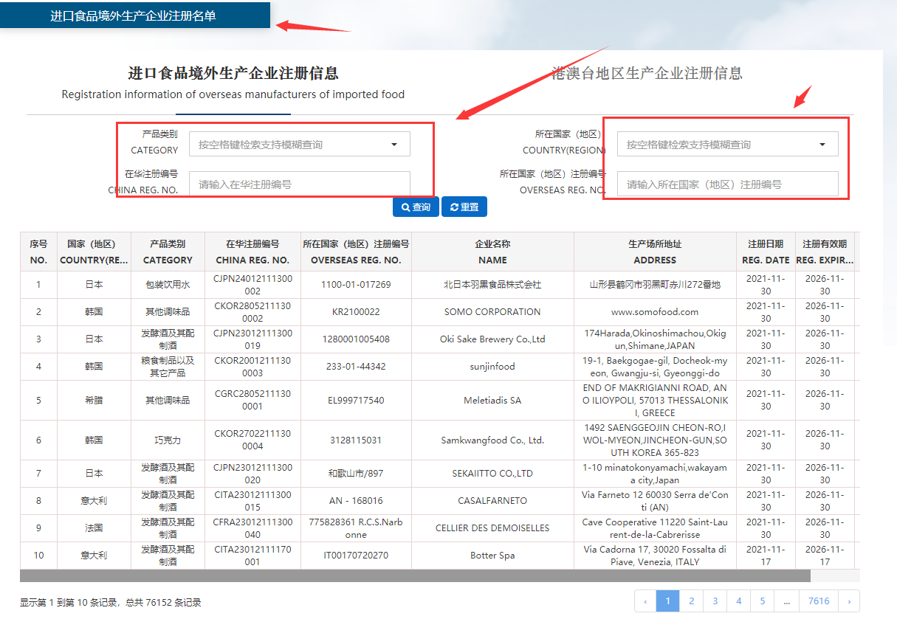
Task: Go to page 3 of results
Action: click(x=715, y=601)
